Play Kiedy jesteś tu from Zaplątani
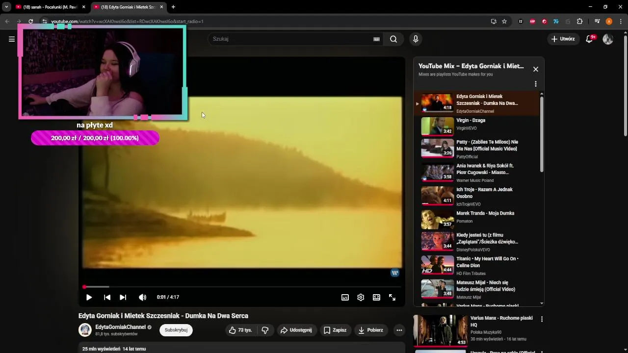628x353 pixels. [476, 242]
